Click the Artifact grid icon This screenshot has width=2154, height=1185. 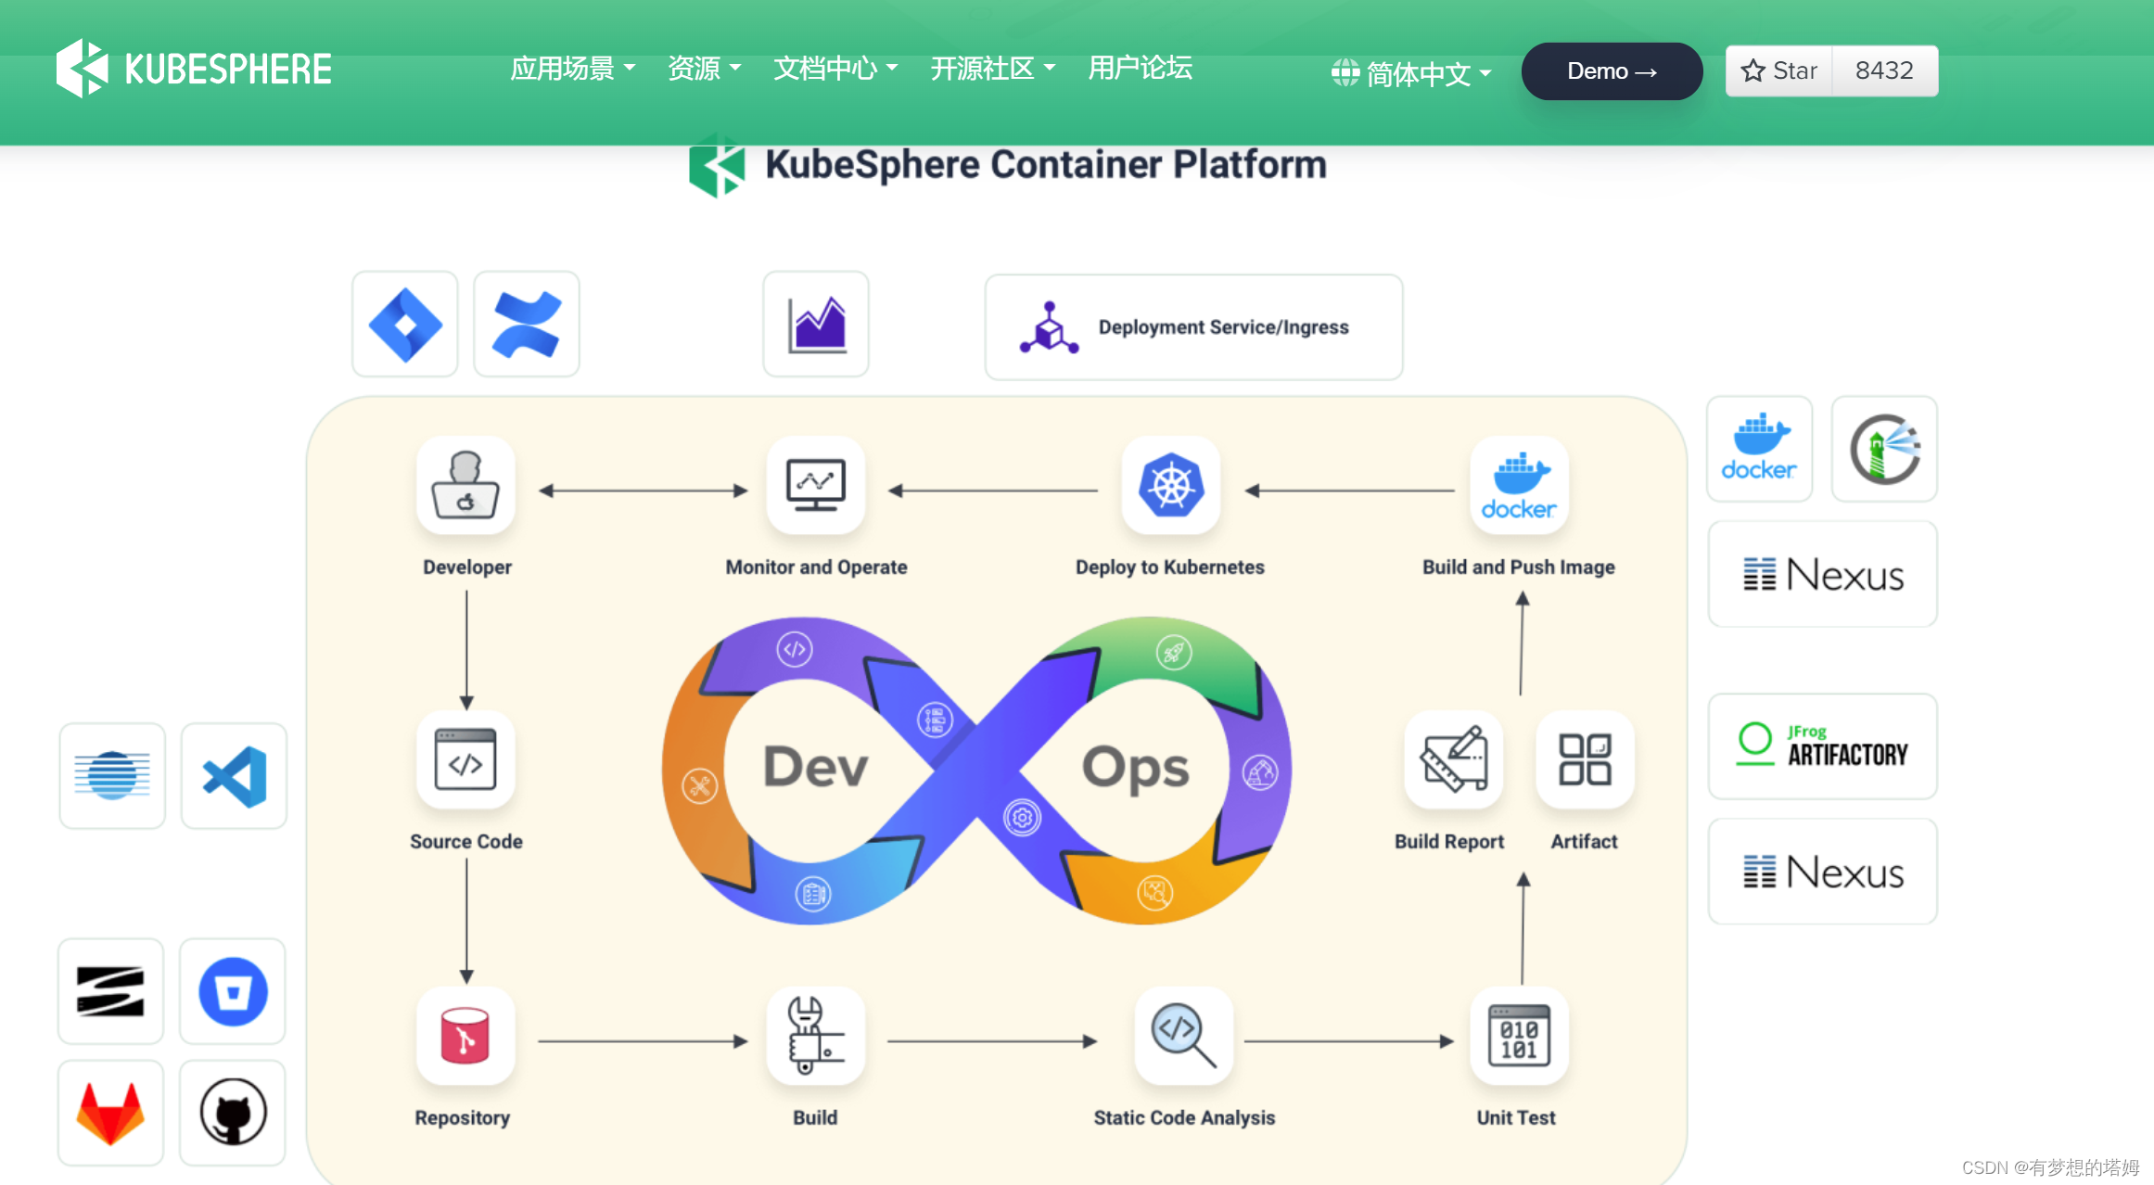[x=1585, y=760]
